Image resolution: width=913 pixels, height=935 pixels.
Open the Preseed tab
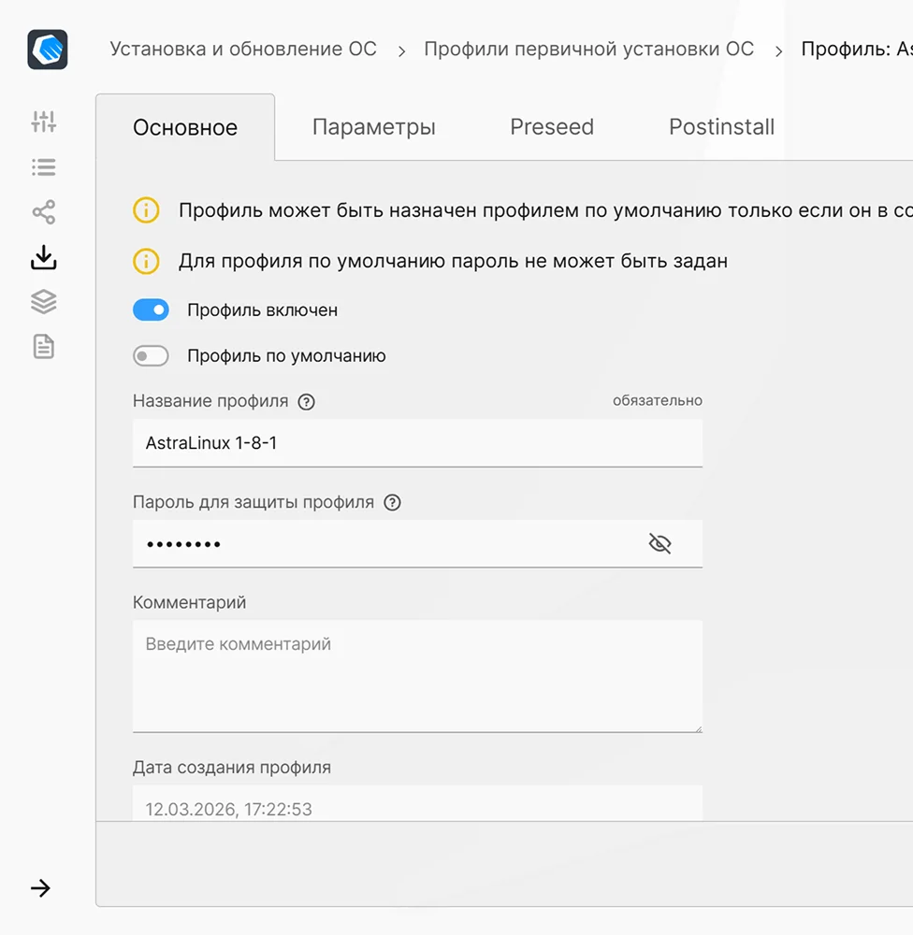(x=552, y=127)
